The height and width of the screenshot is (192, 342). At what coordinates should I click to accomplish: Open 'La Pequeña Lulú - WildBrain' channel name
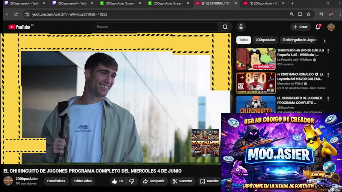pos(295,60)
